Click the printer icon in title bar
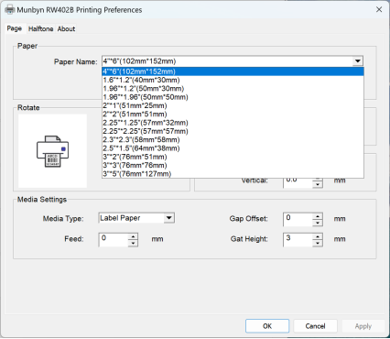The height and width of the screenshot is (339, 390). click(x=10, y=9)
